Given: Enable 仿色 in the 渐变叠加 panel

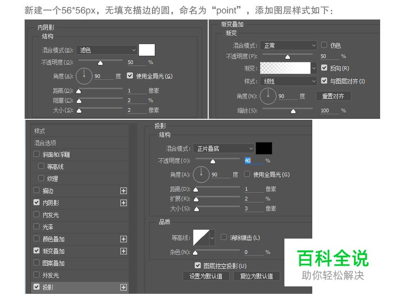Looking at the screenshot, I should [324, 45].
